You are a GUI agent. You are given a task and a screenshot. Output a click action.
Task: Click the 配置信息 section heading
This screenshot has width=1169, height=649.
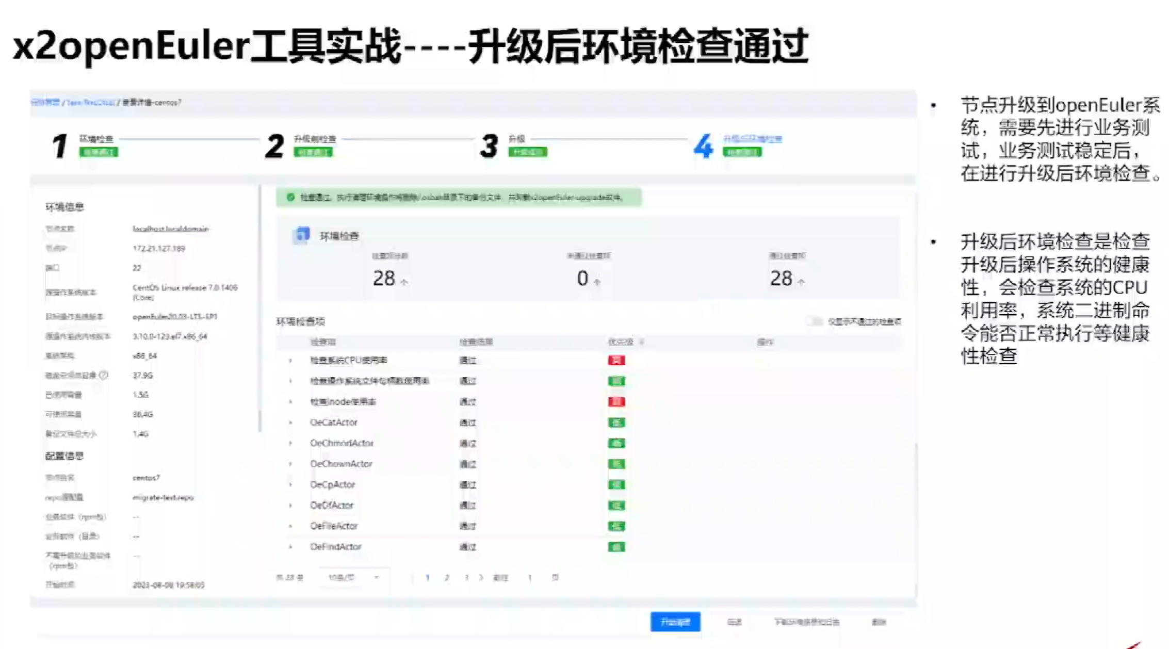coord(64,456)
